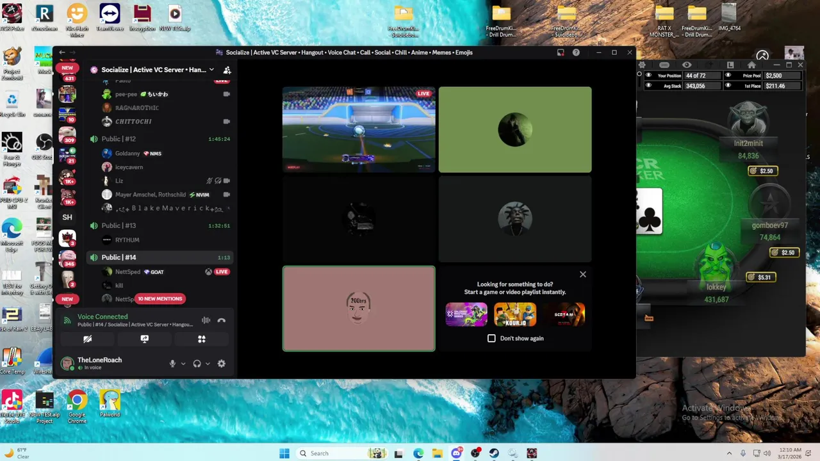Viewport: 820px width, 461px height.
Task: Show hidden system tray icons chevron
Action: click(x=730, y=453)
